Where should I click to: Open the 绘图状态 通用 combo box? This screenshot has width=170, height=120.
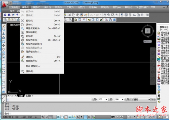click(x=142, y=100)
